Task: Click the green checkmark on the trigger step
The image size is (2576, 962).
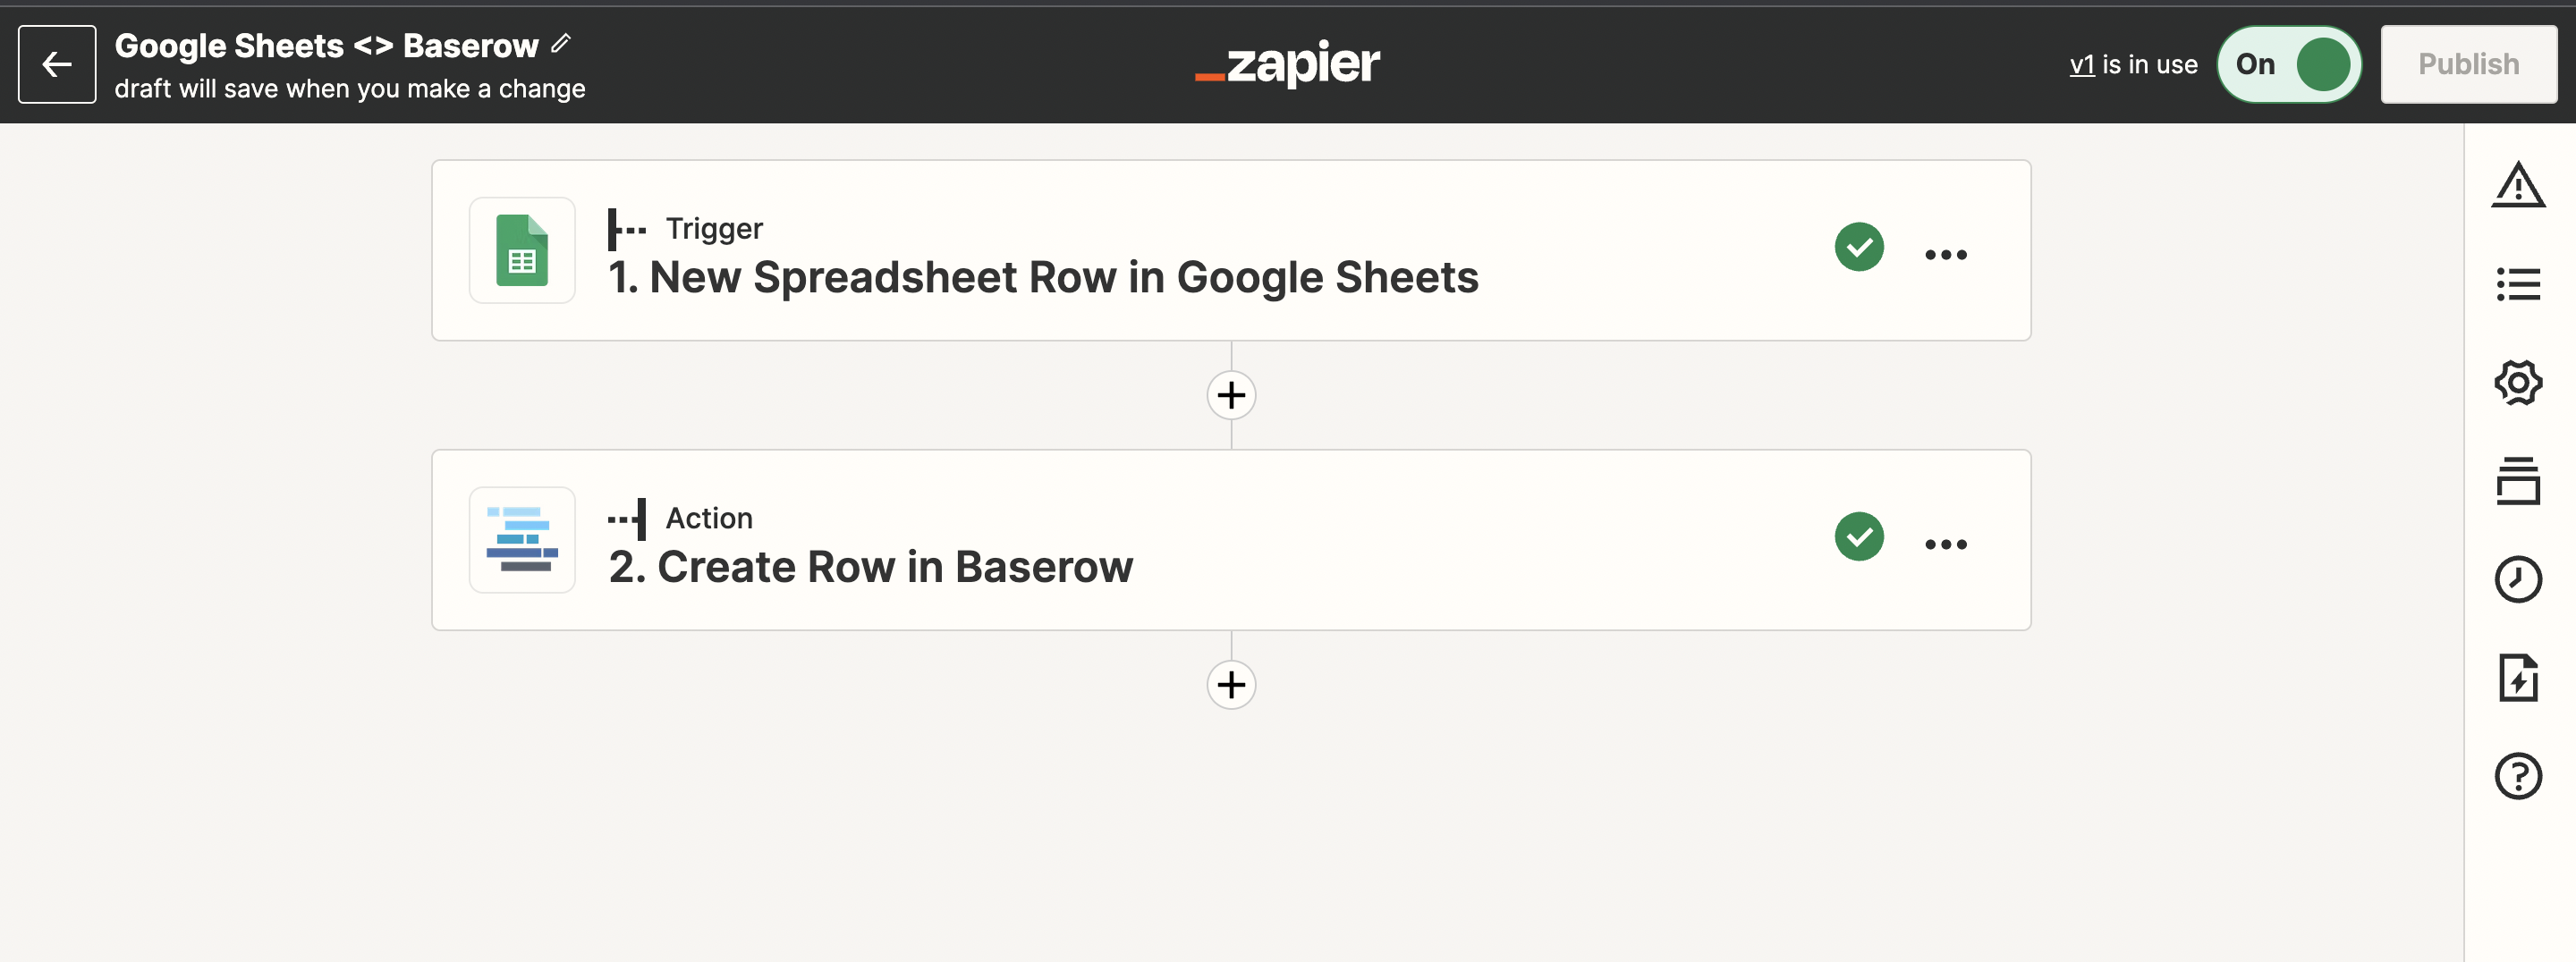Action: tap(1859, 247)
